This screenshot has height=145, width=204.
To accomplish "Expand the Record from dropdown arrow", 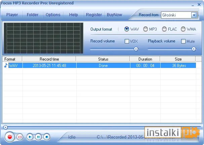I will (x=194, y=15).
